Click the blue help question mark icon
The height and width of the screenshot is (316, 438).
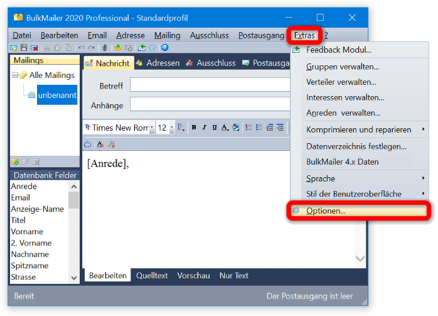point(165,48)
